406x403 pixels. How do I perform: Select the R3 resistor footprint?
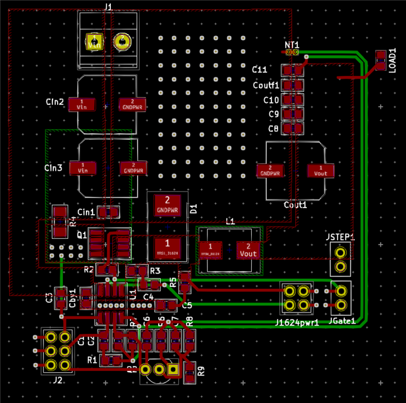point(137,271)
